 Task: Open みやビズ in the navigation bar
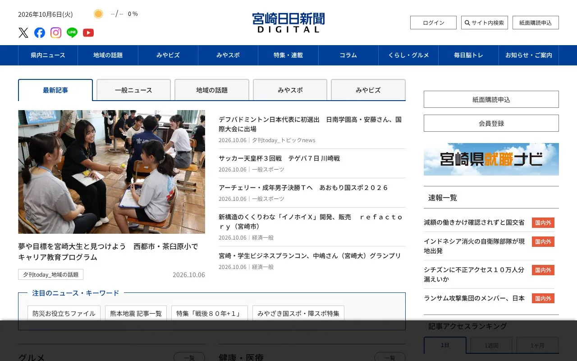[x=168, y=55]
